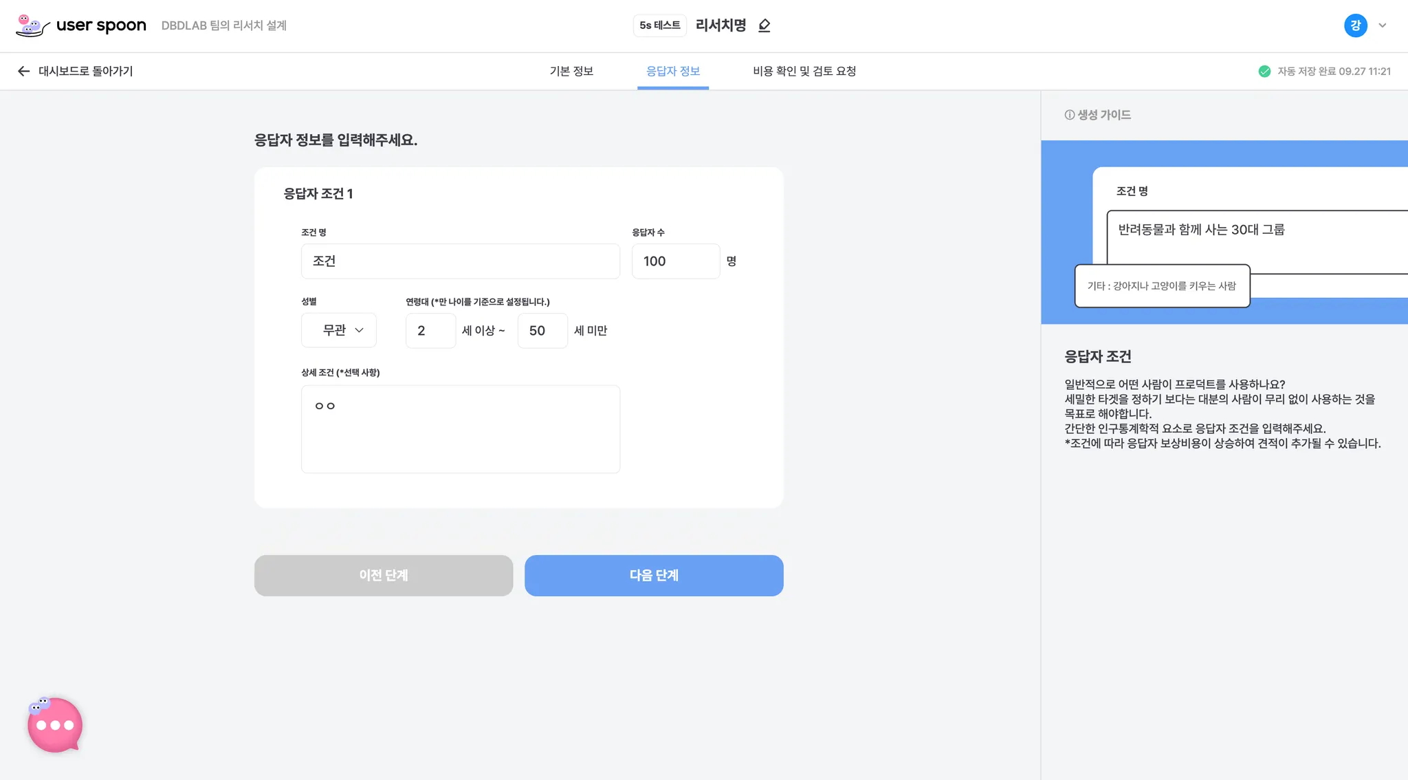Click the pencil edit icon beside 리서치명

(764, 25)
